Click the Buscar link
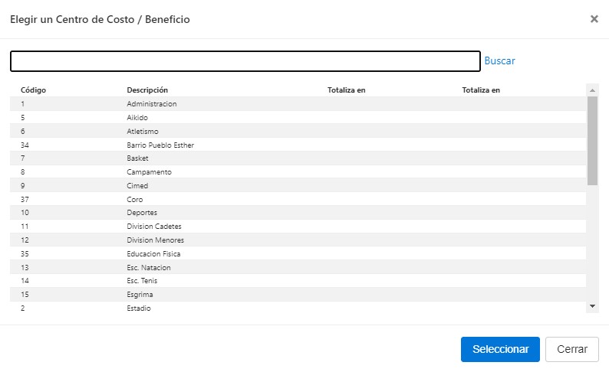 pyautogui.click(x=499, y=60)
